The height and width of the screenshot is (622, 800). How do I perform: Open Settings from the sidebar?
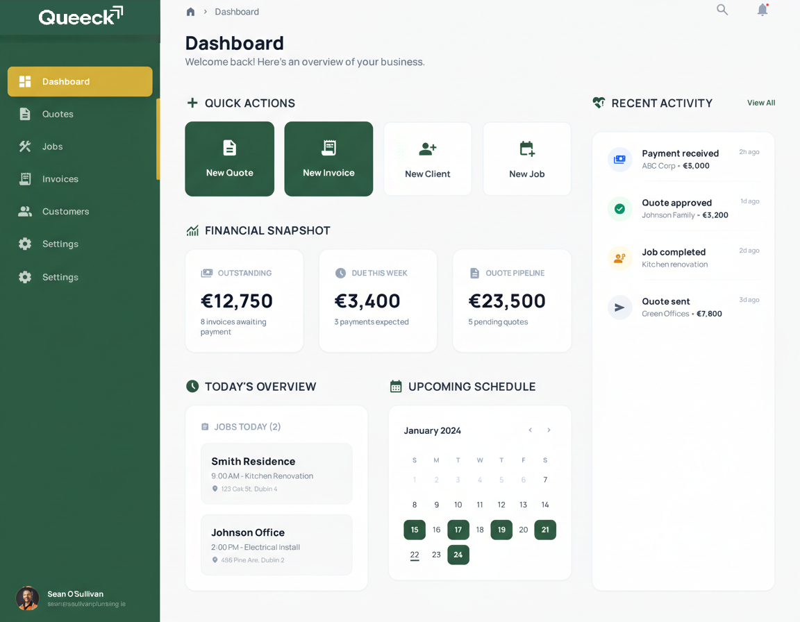(x=60, y=244)
